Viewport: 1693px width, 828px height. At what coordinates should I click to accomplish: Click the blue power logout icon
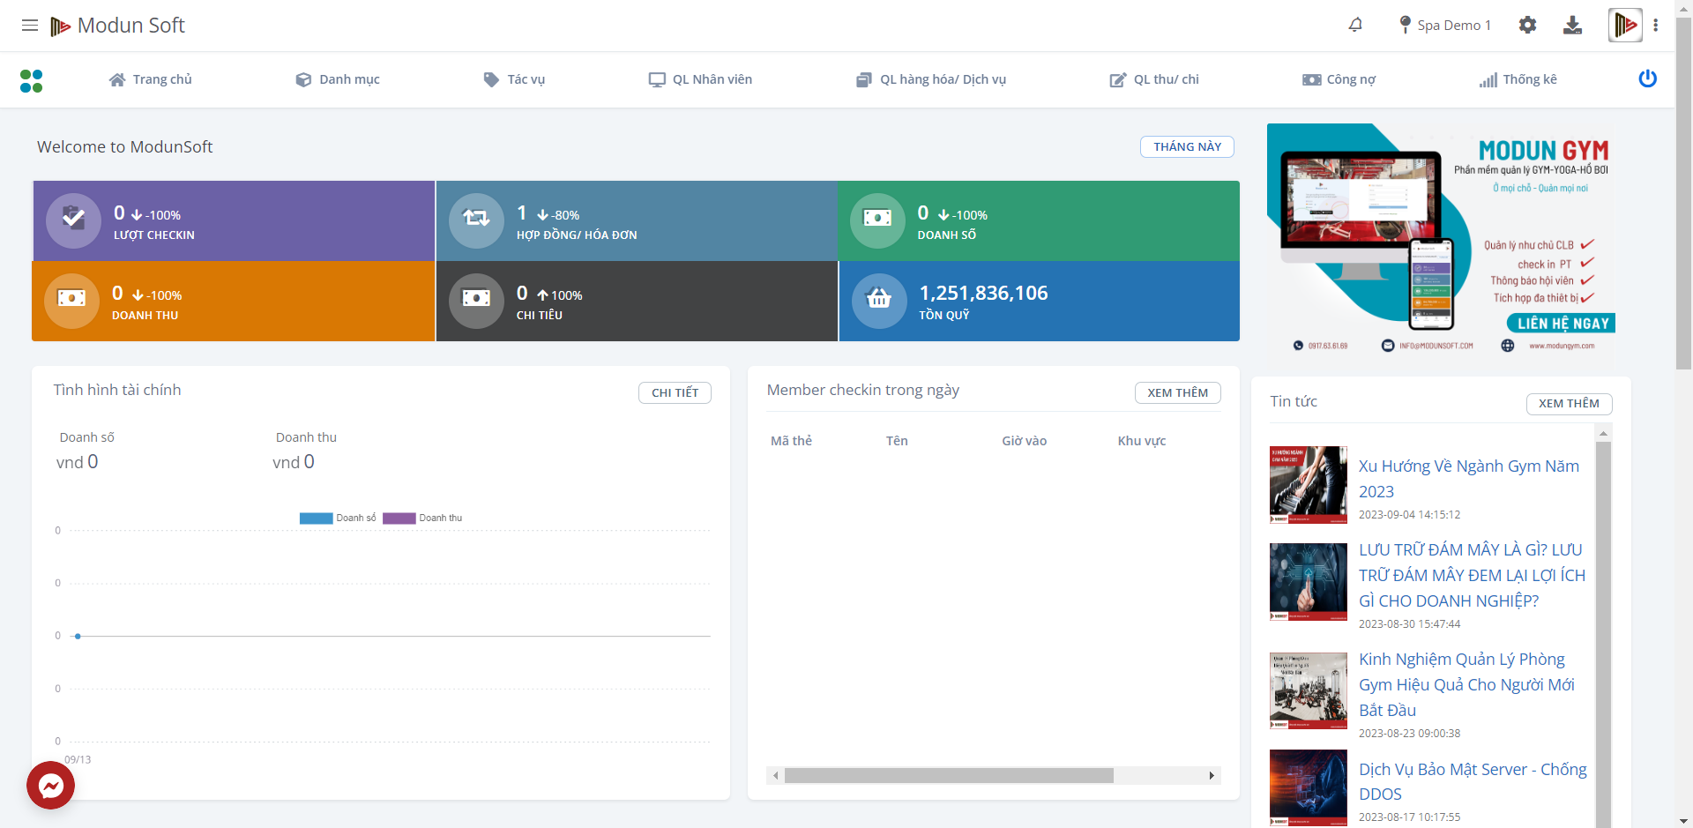(1647, 79)
